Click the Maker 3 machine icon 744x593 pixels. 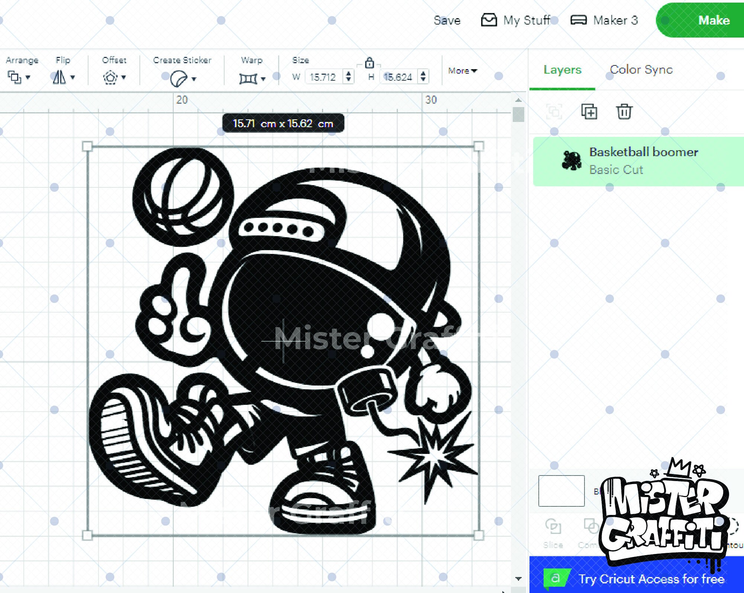[x=579, y=20]
